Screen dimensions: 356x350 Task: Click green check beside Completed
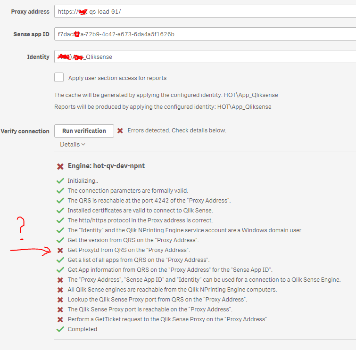[60, 329]
